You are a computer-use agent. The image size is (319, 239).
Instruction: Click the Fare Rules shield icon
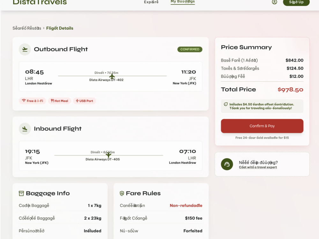pyautogui.click(x=122, y=193)
